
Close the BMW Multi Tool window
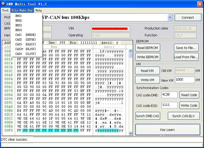coord(200,4)
